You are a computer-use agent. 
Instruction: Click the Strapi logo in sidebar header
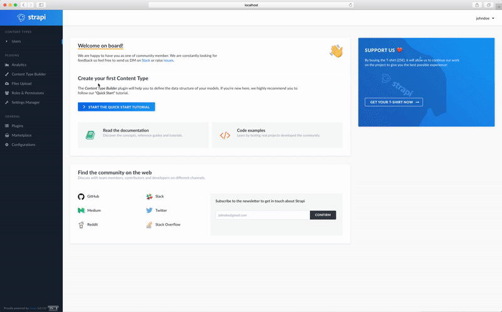click(31, 18)
